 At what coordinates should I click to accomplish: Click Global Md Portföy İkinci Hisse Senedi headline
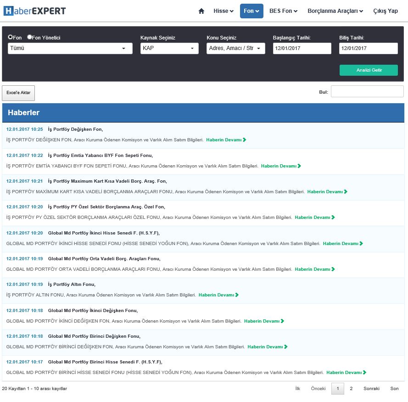[104, 233]
